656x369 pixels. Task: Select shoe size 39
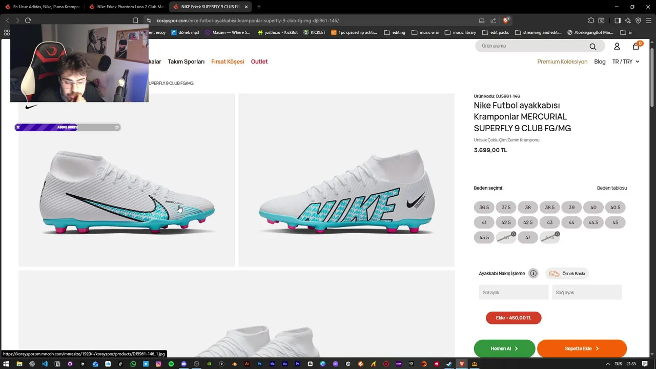click(x=571, y=208)
